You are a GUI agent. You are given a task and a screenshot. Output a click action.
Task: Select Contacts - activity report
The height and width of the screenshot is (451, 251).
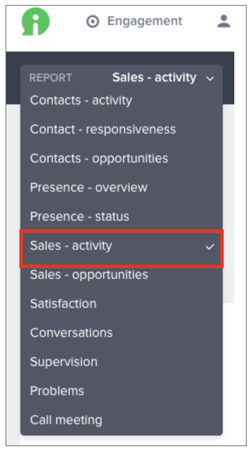[x=122, y=100]
